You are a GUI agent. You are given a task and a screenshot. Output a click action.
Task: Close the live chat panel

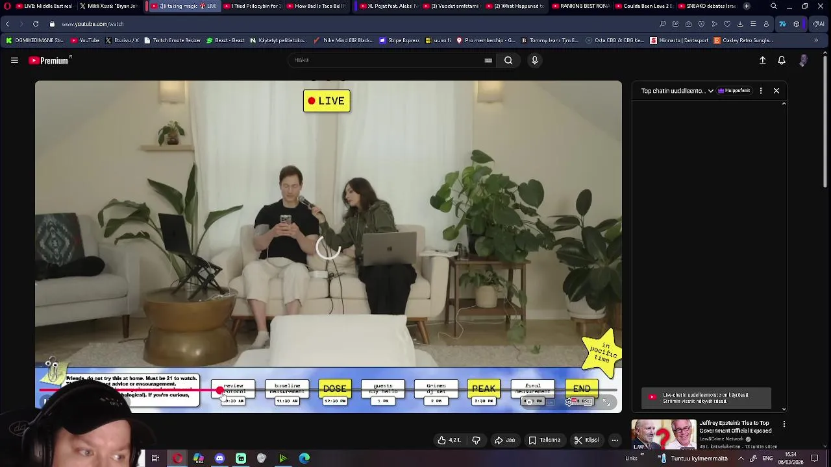776,91
